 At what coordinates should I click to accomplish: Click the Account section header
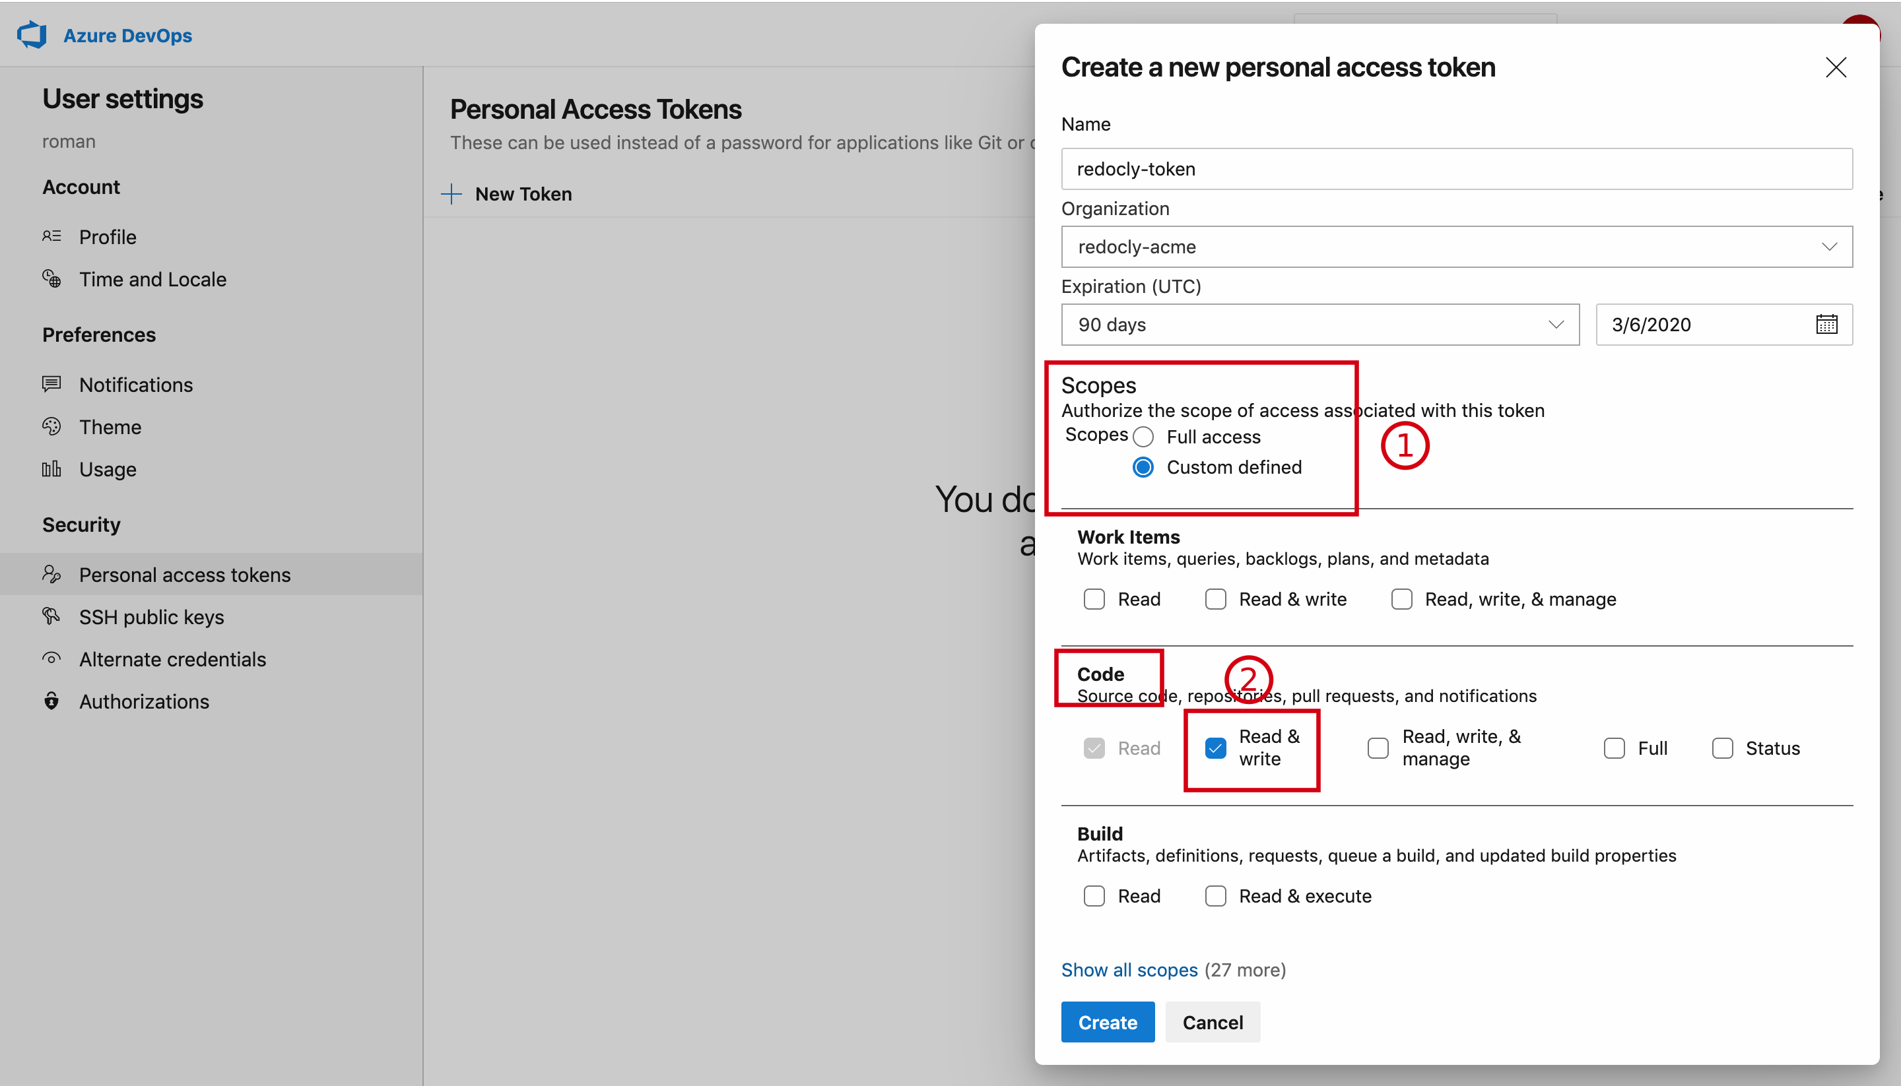coord(81,187)
